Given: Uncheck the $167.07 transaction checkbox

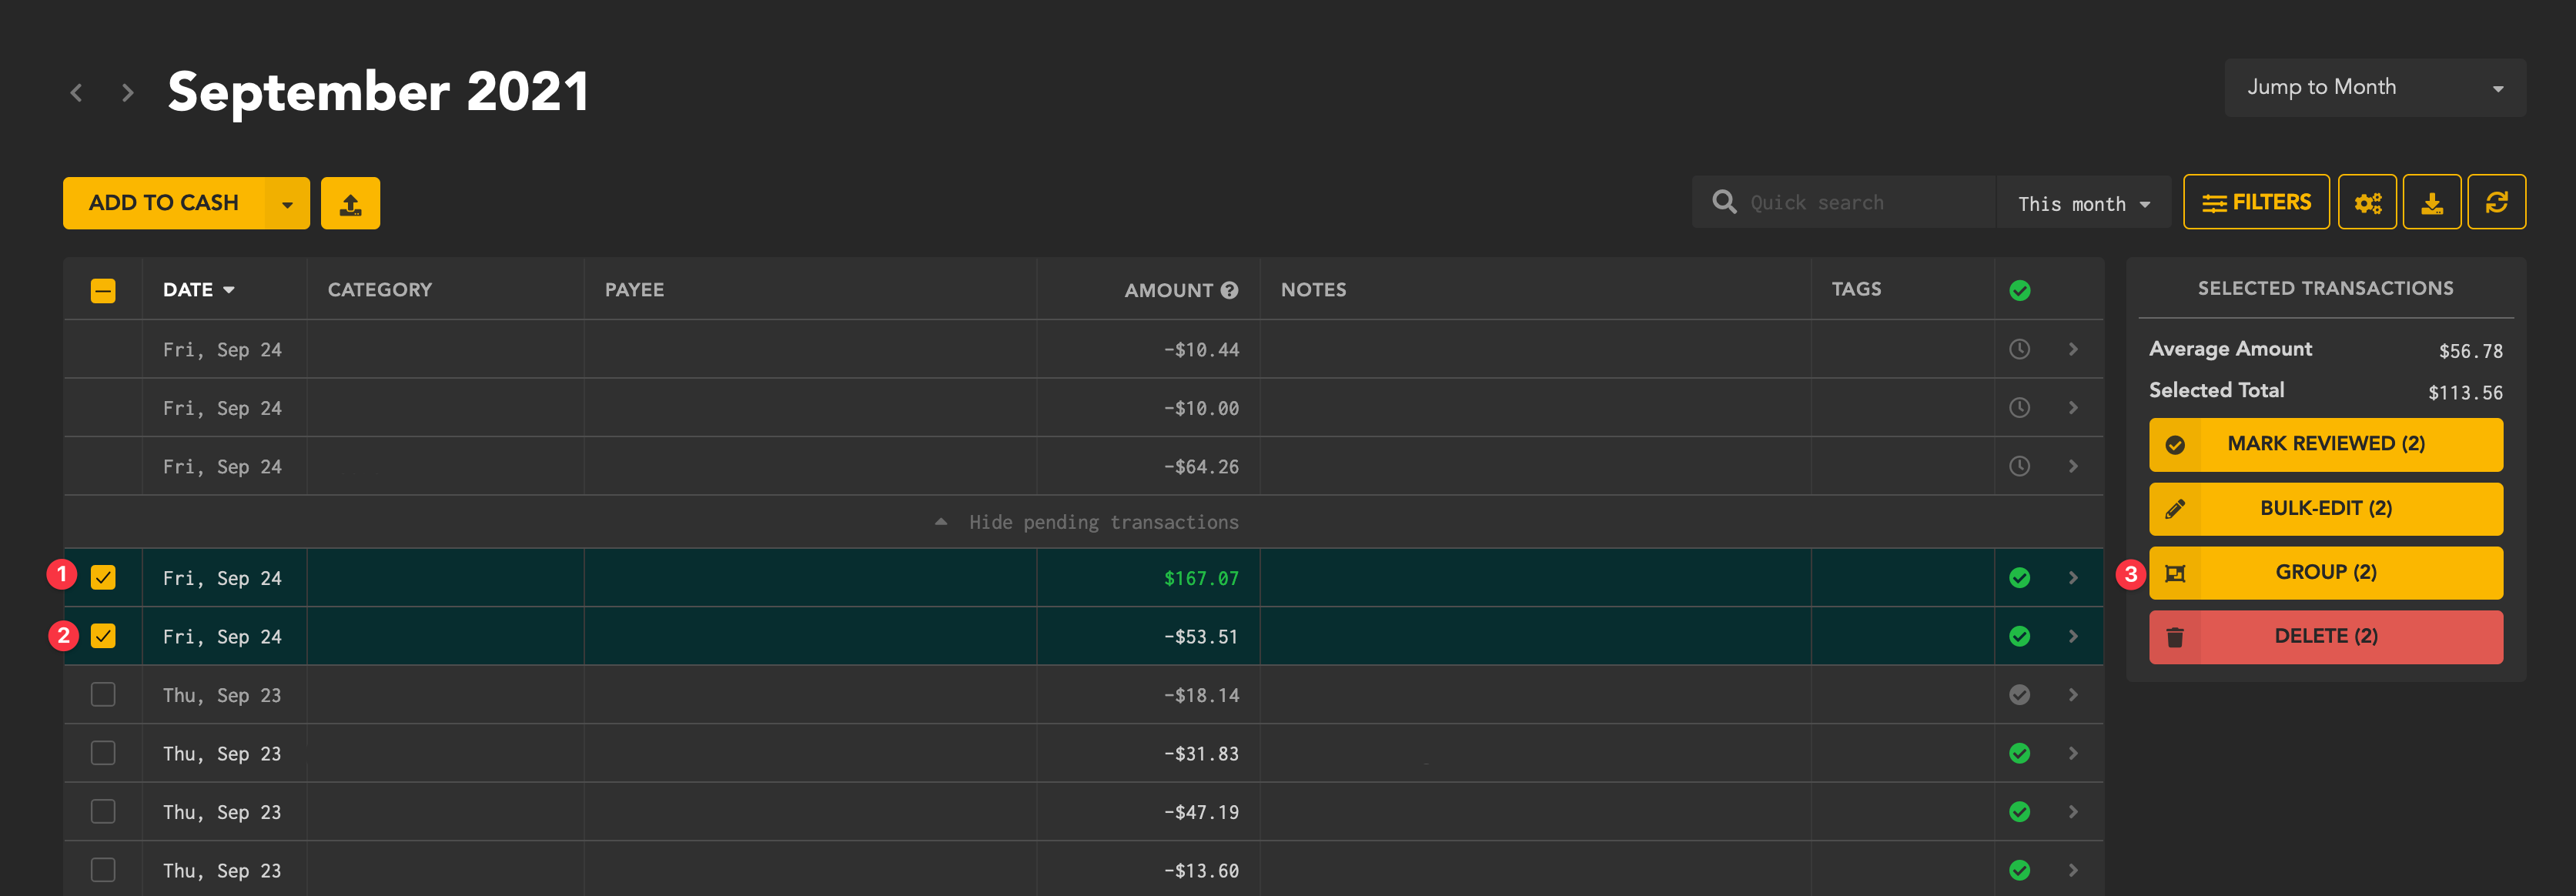Looking at the screenshot, I should click(x=103, y=578).
